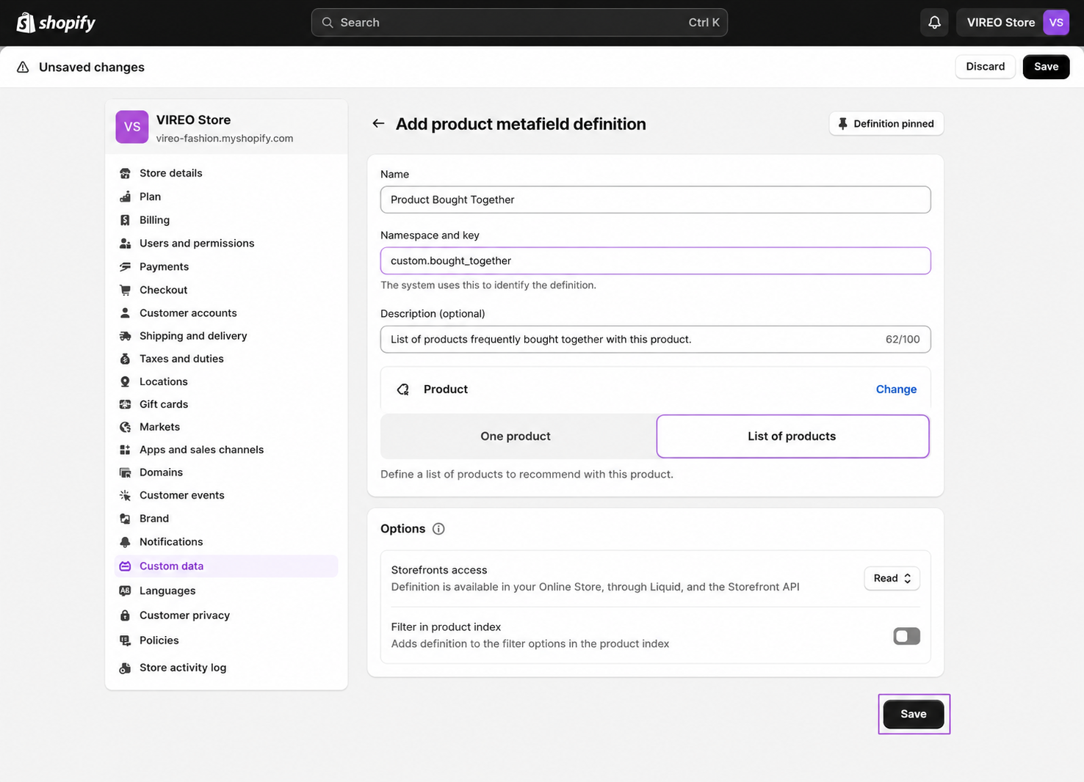Click the Policies icon
The width and height of the screenshot is (1084, 782).
click(125, 640)
